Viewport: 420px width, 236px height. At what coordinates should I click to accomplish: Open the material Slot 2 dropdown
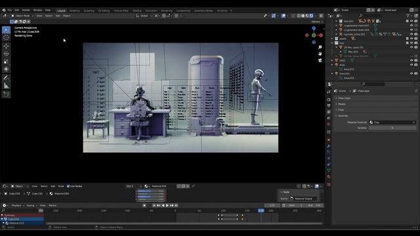(134, 186)
